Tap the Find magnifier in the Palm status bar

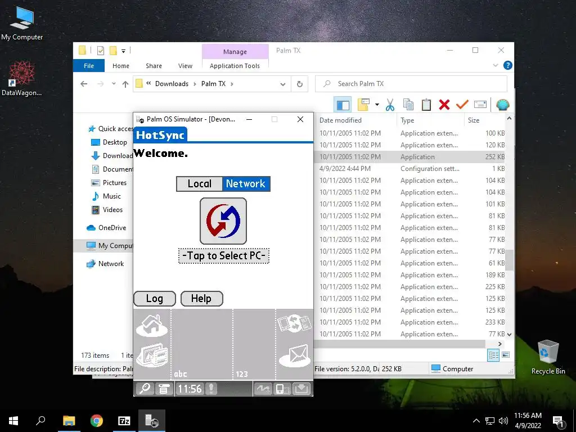pos(145,388)
